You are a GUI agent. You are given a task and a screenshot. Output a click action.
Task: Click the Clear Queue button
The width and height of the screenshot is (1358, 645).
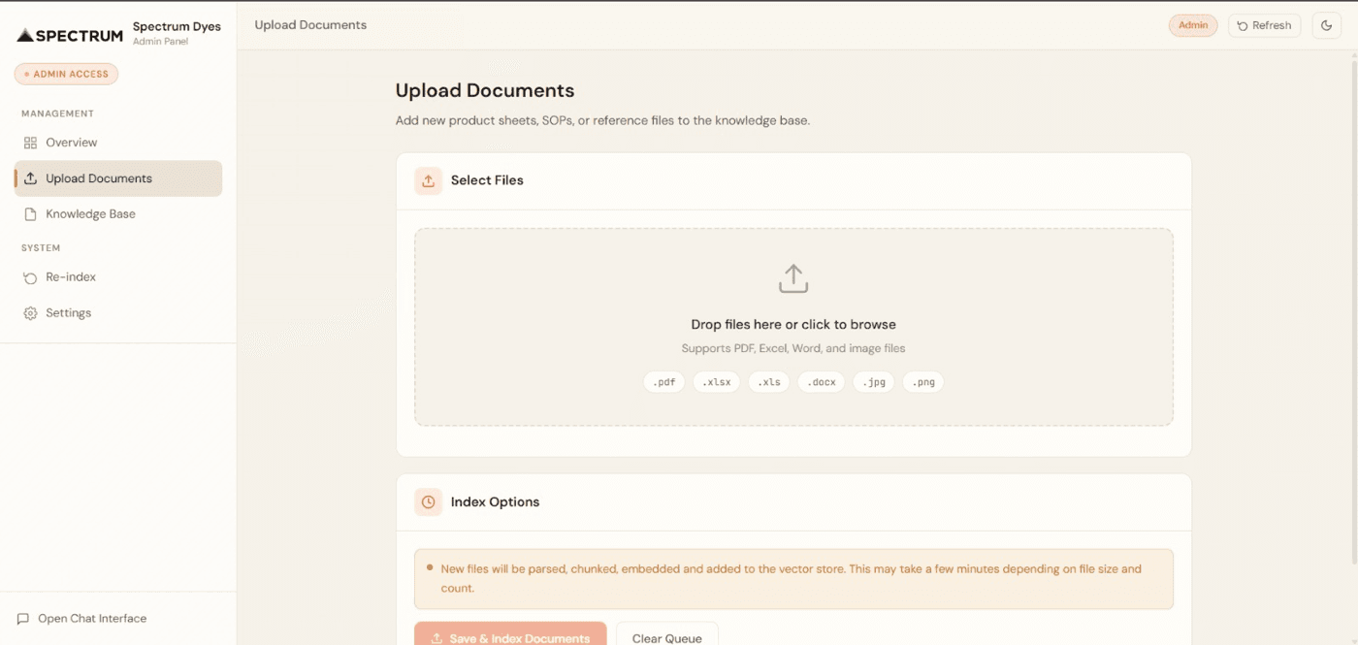click(x=667, y=635)
